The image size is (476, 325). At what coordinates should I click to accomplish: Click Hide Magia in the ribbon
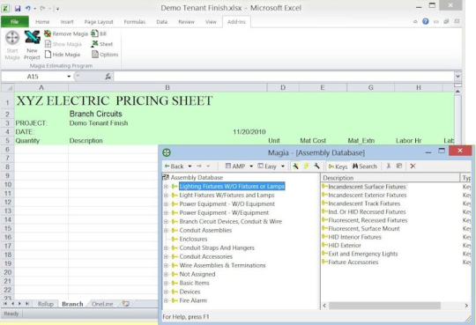tap(63, 55)
